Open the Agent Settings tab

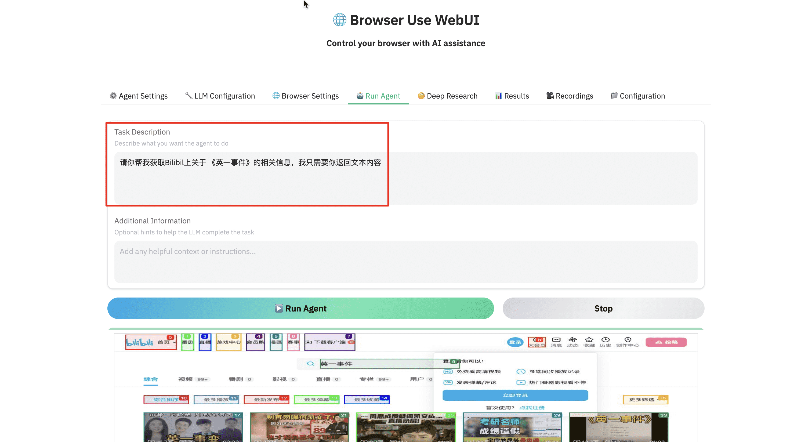138,96
